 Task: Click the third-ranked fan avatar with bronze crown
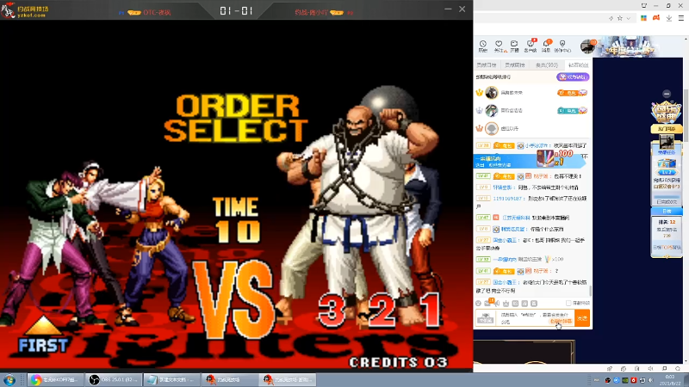[491, 128]
